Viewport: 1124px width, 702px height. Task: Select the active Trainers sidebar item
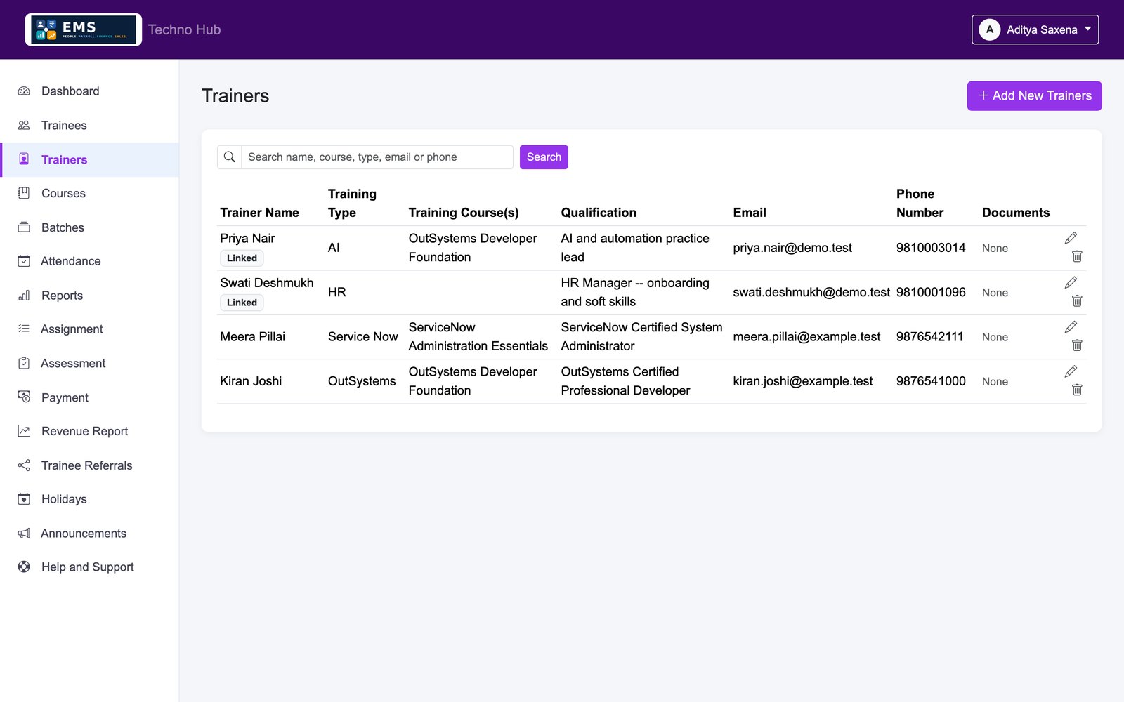tap(89, 159)
